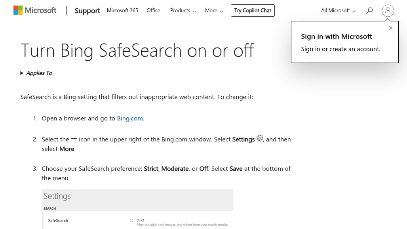Select Office in the navigation bar
The width and height of the screenshot is (407, 229).
pos(153,11)
